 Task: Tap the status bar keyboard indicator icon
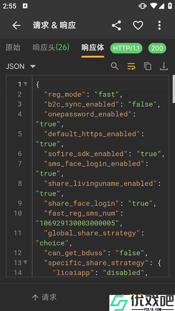[x=25, y=6]
